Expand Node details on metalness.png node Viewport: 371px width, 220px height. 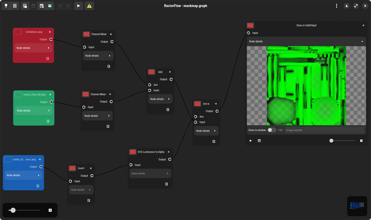[33, 48]
